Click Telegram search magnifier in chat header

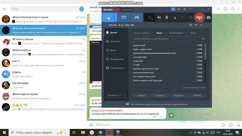pyautogui.click(x=218, y=9)
